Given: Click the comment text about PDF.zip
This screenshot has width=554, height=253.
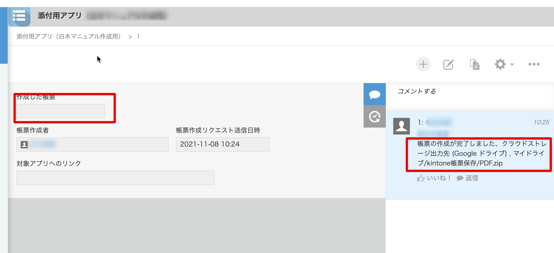Looking at the screenshot, I should [481, 153].
